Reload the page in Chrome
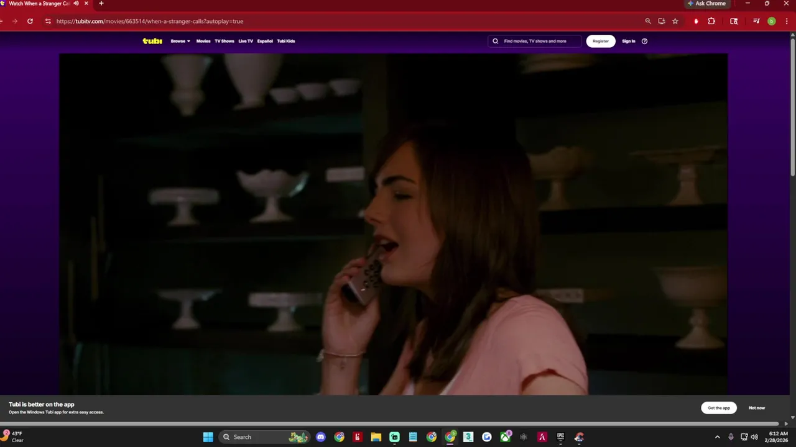This screenshot has width=796, height=447. pos(30,21)
